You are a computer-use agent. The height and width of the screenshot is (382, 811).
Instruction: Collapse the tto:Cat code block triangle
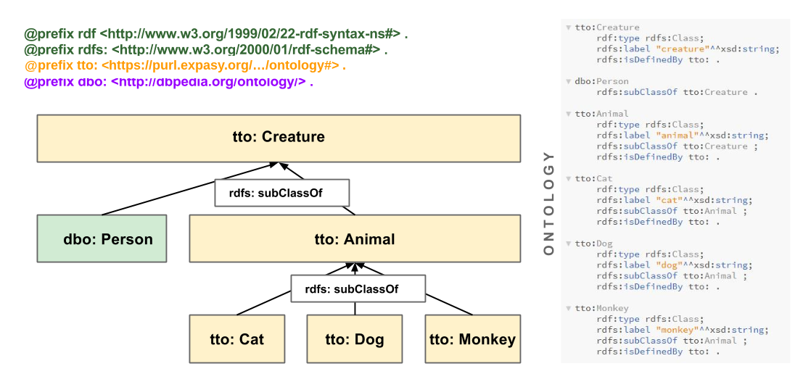click(x=569, y=179)
